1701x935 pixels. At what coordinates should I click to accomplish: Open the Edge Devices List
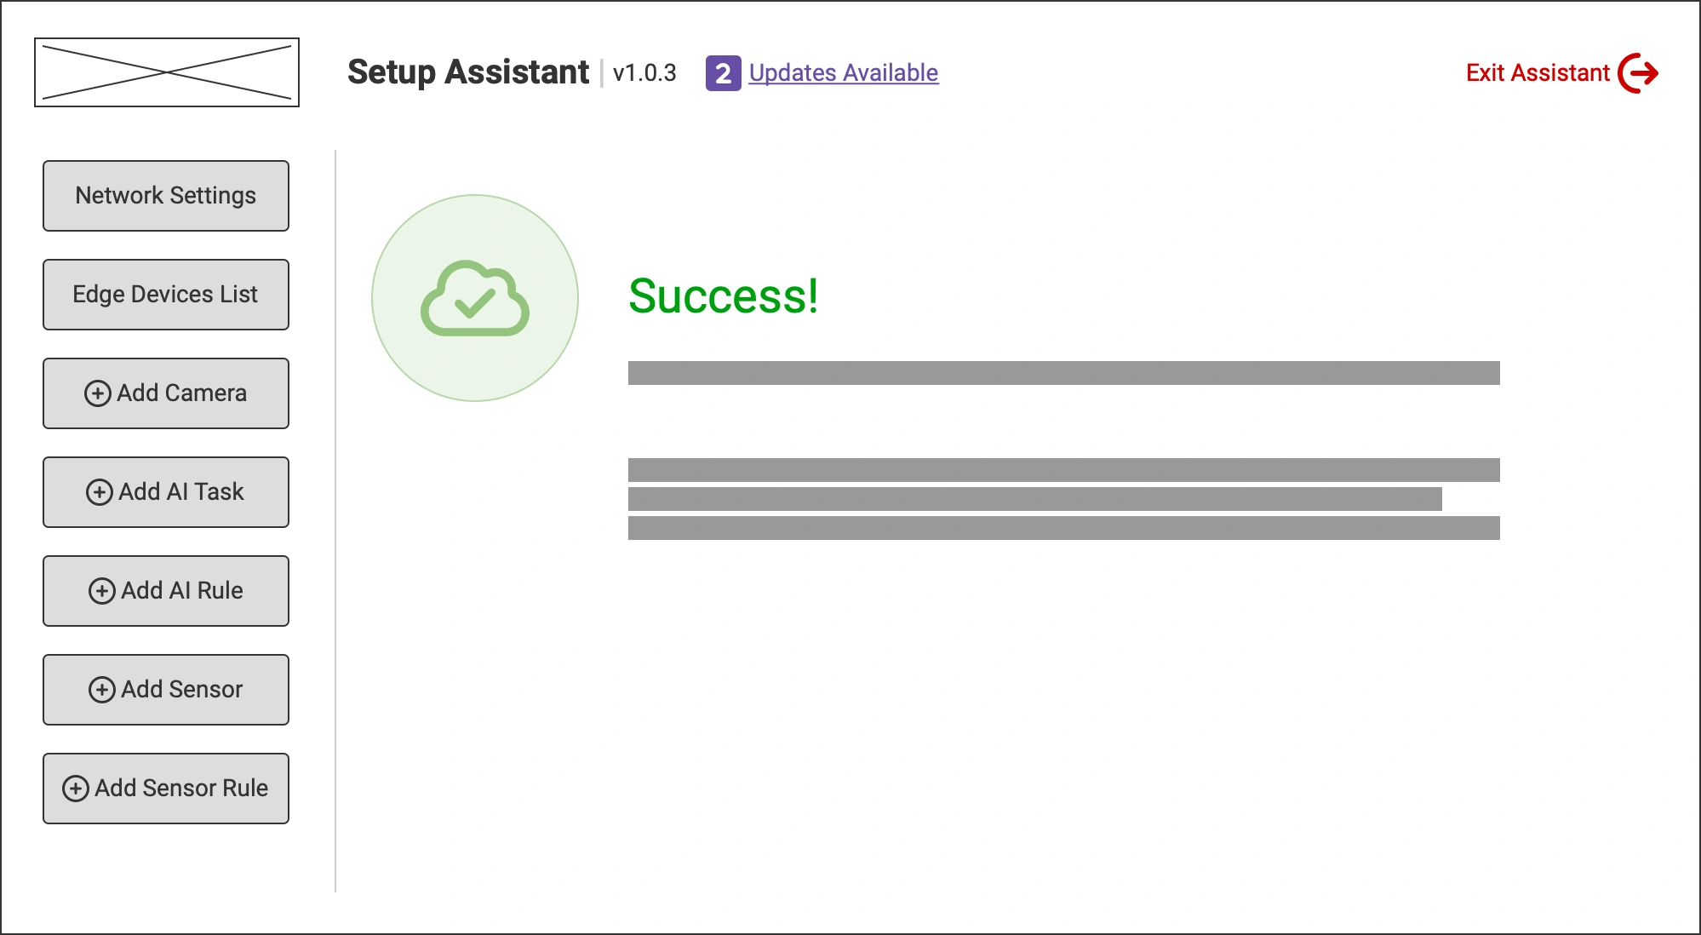[166, 295]
